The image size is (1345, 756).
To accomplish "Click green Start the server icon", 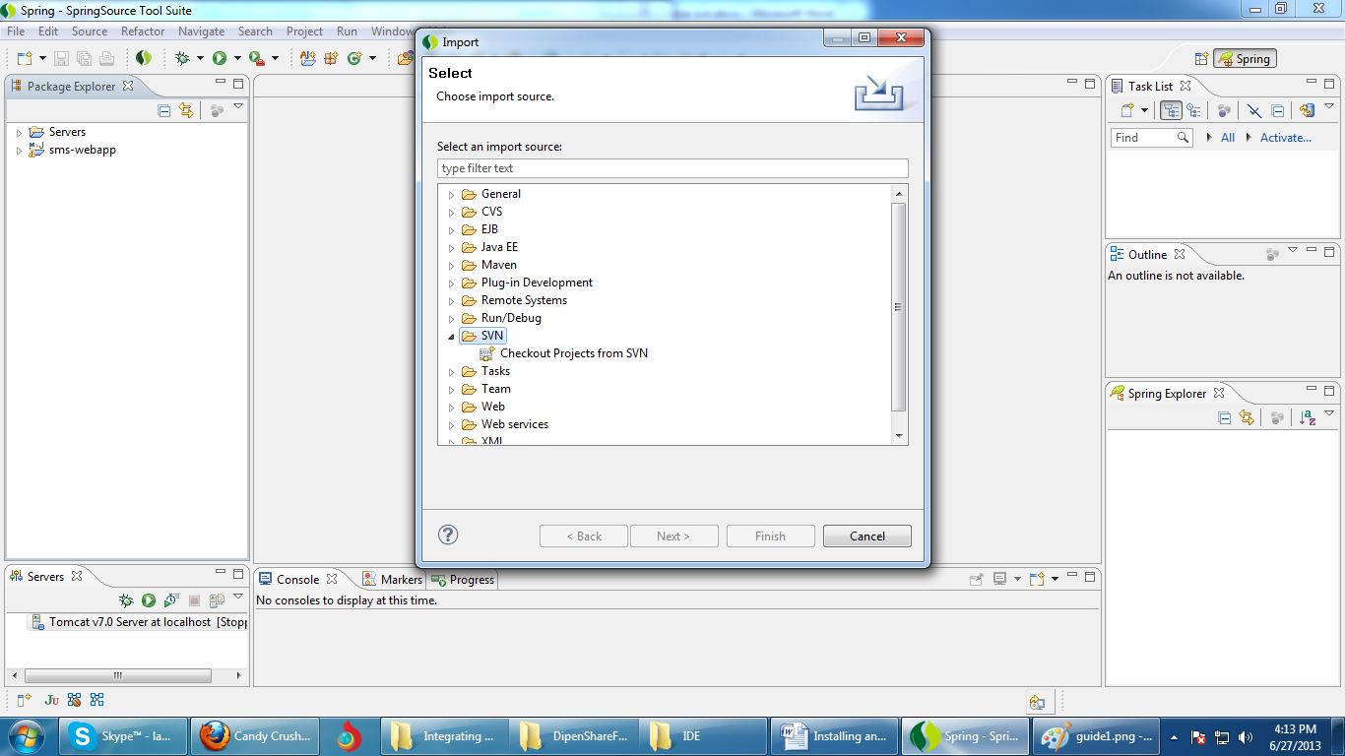I will [x=149, y=600].
